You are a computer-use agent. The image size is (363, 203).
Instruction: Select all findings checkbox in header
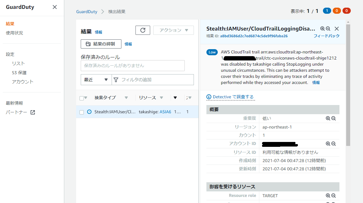[81, 98]
